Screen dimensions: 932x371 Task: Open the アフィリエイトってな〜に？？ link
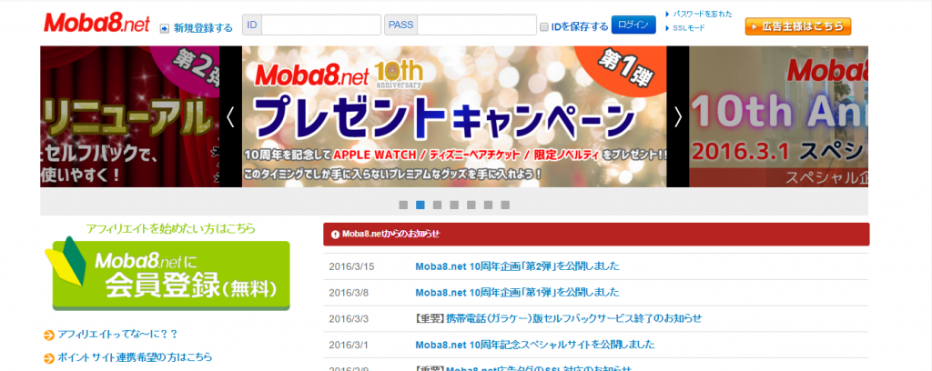coord(117,335)
